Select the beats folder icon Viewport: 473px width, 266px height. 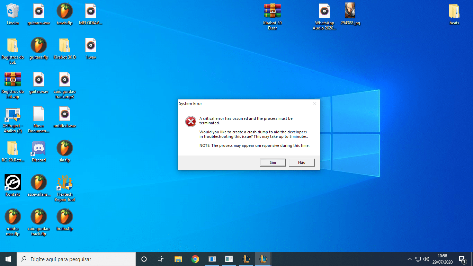(x=454, y=14)
